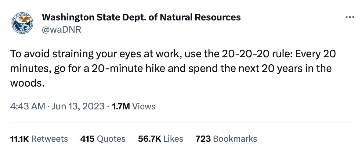Click the 56.7K likes number
Image resolution: width=362 pixels, height=153 pixels.
coord(149,139)
